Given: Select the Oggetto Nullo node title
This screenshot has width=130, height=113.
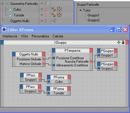Looking at the screenshot, I should [29, 54].
